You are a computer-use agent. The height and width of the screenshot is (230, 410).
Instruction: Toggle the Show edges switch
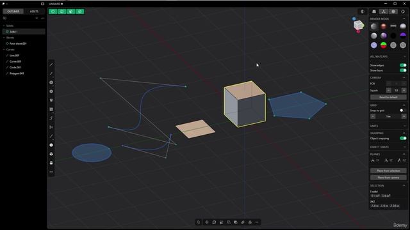pos(403,65)
